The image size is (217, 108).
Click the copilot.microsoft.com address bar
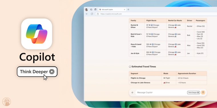point(156,14)
